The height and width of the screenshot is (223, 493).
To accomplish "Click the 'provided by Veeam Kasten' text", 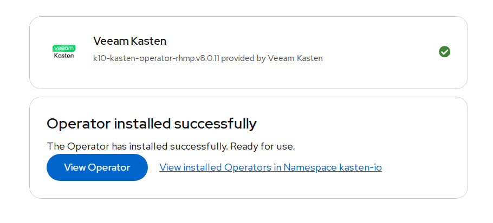I will (271, 58).
